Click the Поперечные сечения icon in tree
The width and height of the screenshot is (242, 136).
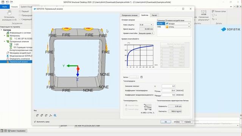coord(8,42)
